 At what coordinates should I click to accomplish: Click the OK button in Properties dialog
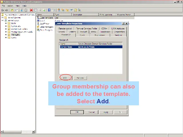(x=77, y=112)
